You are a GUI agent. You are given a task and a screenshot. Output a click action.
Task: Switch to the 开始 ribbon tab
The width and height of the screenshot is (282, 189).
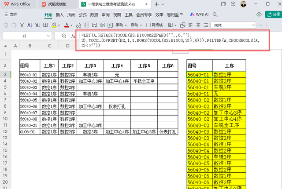tap(48, 15)
